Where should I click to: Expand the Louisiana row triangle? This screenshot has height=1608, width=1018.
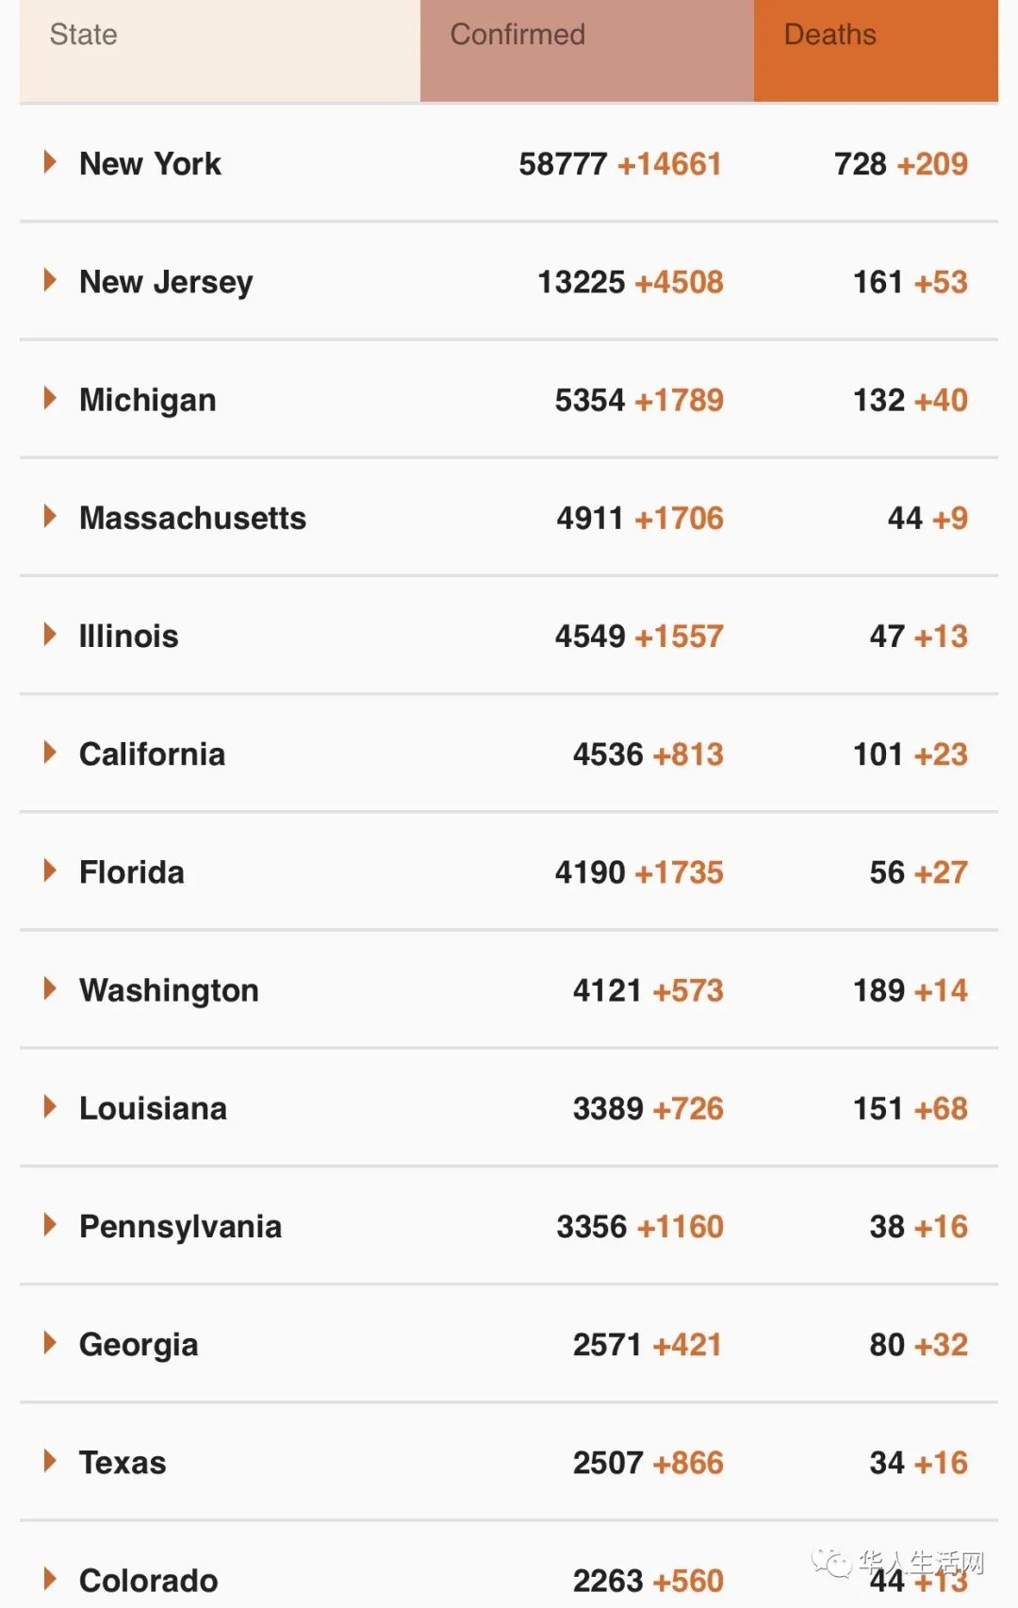[50, 1106]
